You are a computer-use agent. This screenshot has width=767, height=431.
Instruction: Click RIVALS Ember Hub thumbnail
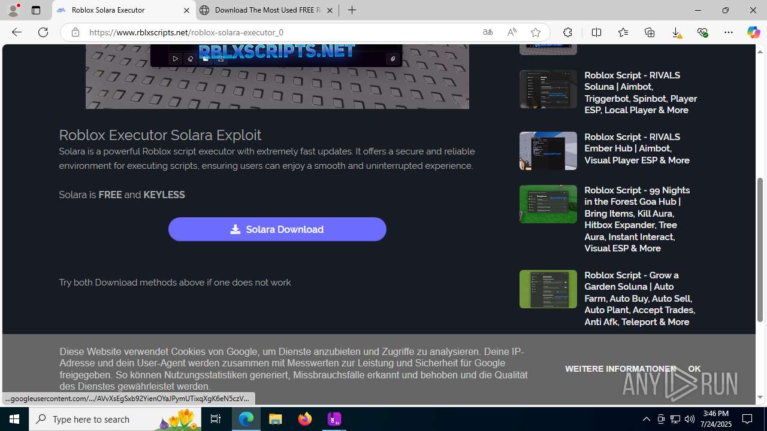click(x=548, y=151)
